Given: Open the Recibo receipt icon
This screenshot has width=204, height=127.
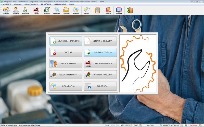Looking at the screenshot, I should [86, 10].
